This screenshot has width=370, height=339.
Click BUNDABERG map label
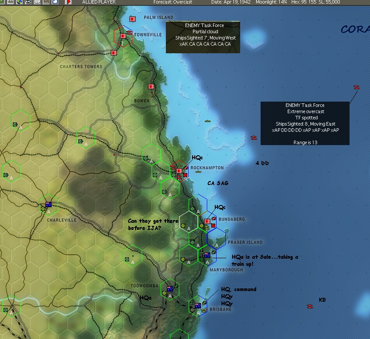click(232, 219)
